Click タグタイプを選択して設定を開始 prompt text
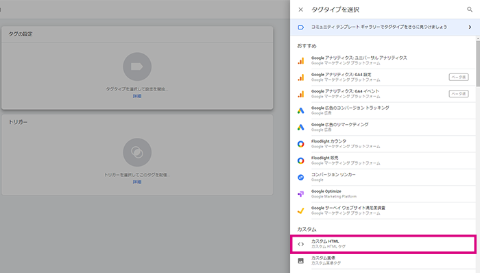The width and height of the screenshot is (480, 273). (137, 89)
